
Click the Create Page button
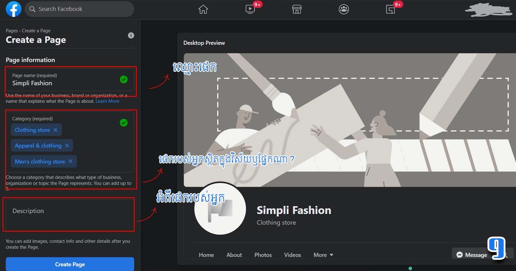(70, 264)
